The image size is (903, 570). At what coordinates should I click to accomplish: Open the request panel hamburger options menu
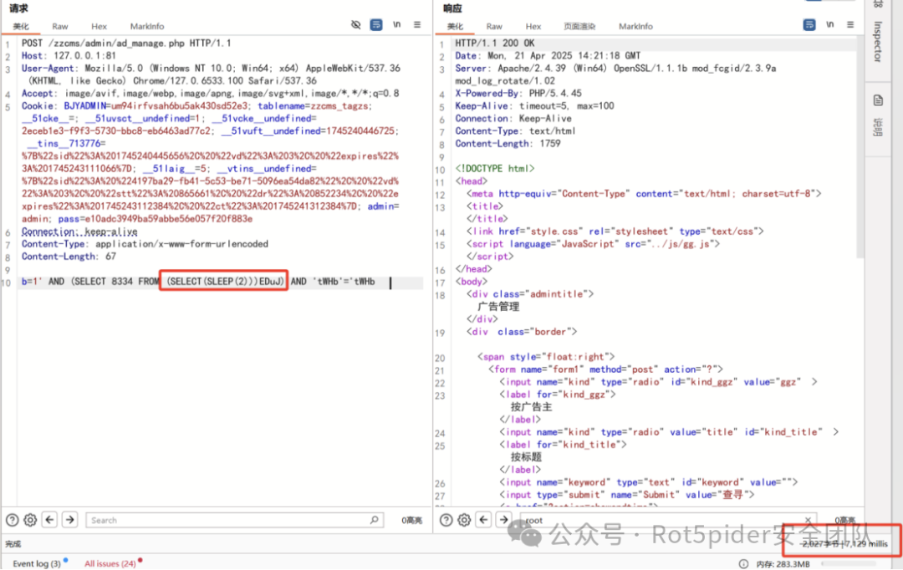(x=417, y=25)
